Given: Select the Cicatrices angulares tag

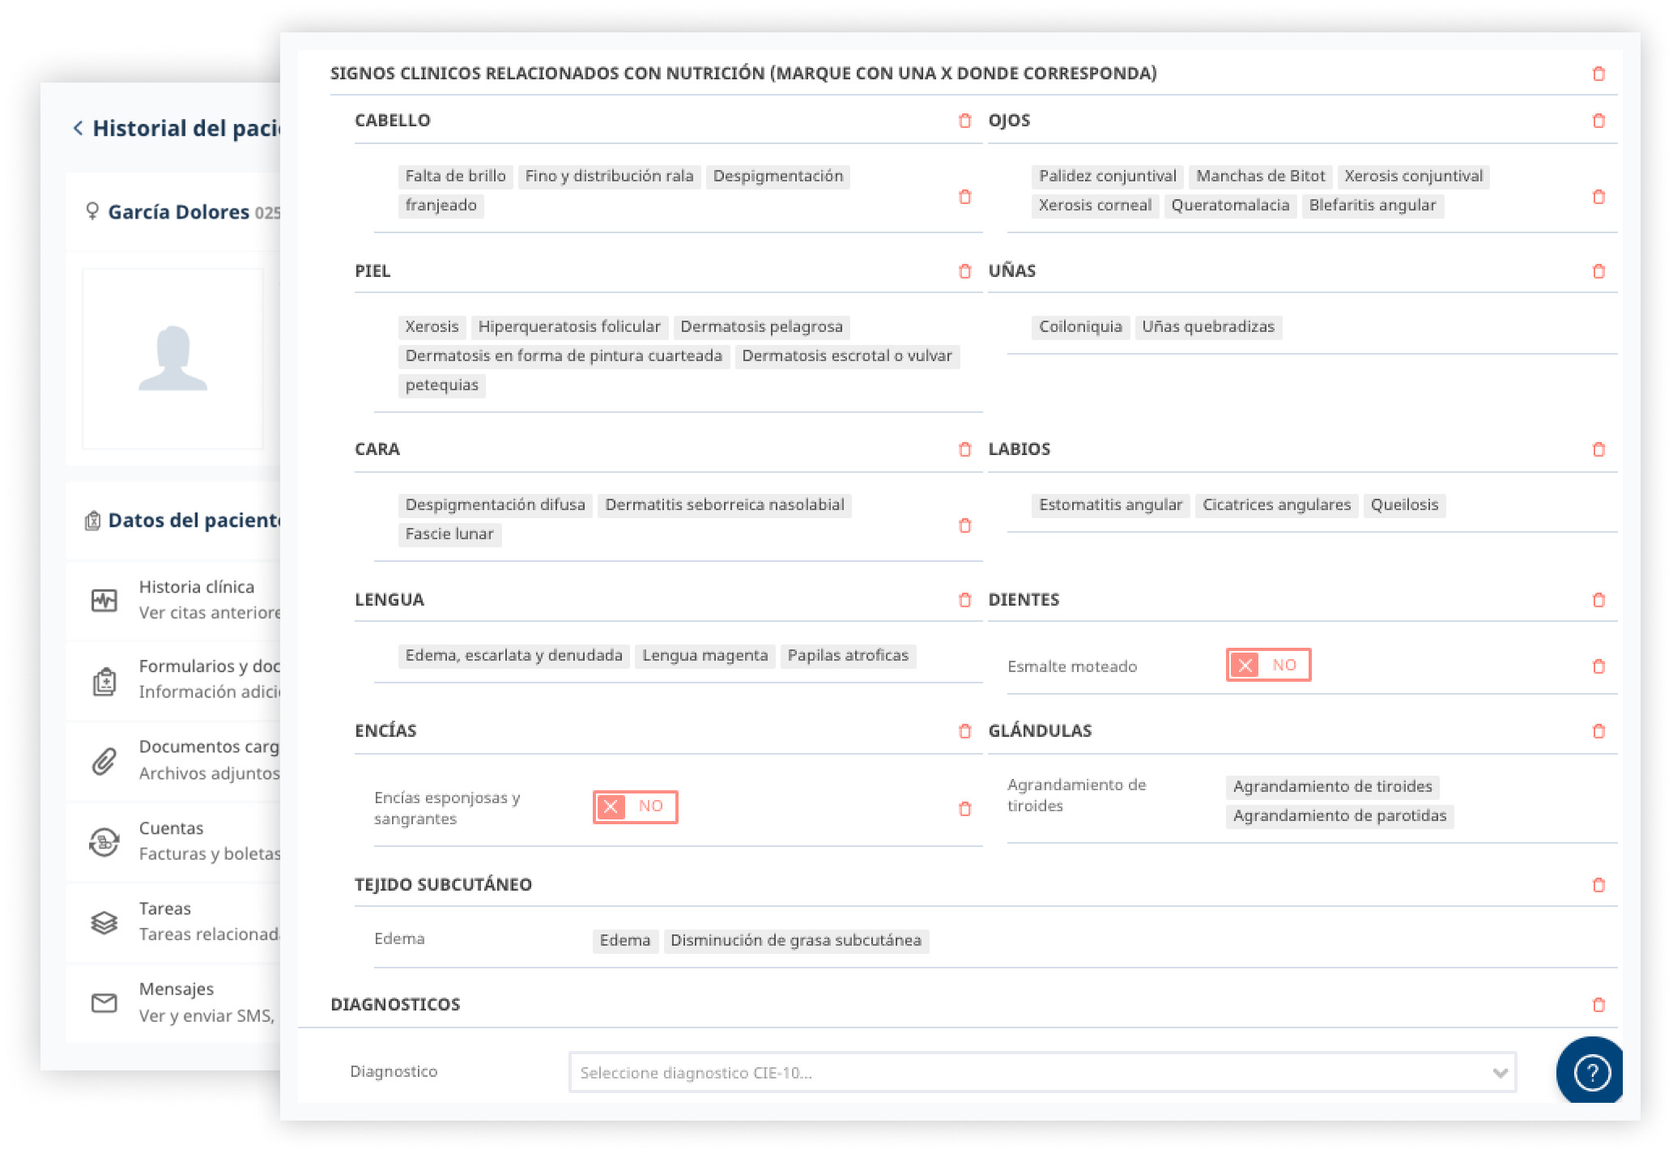Looking at the screenshot, I should 1277,505.
